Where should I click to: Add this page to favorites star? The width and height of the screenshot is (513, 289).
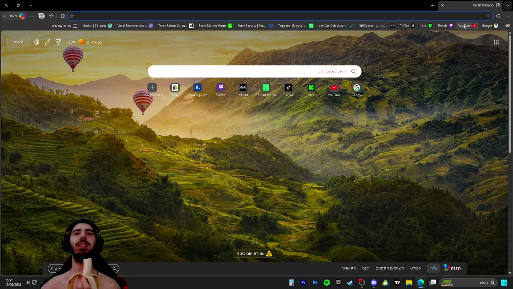pos(72,16)
